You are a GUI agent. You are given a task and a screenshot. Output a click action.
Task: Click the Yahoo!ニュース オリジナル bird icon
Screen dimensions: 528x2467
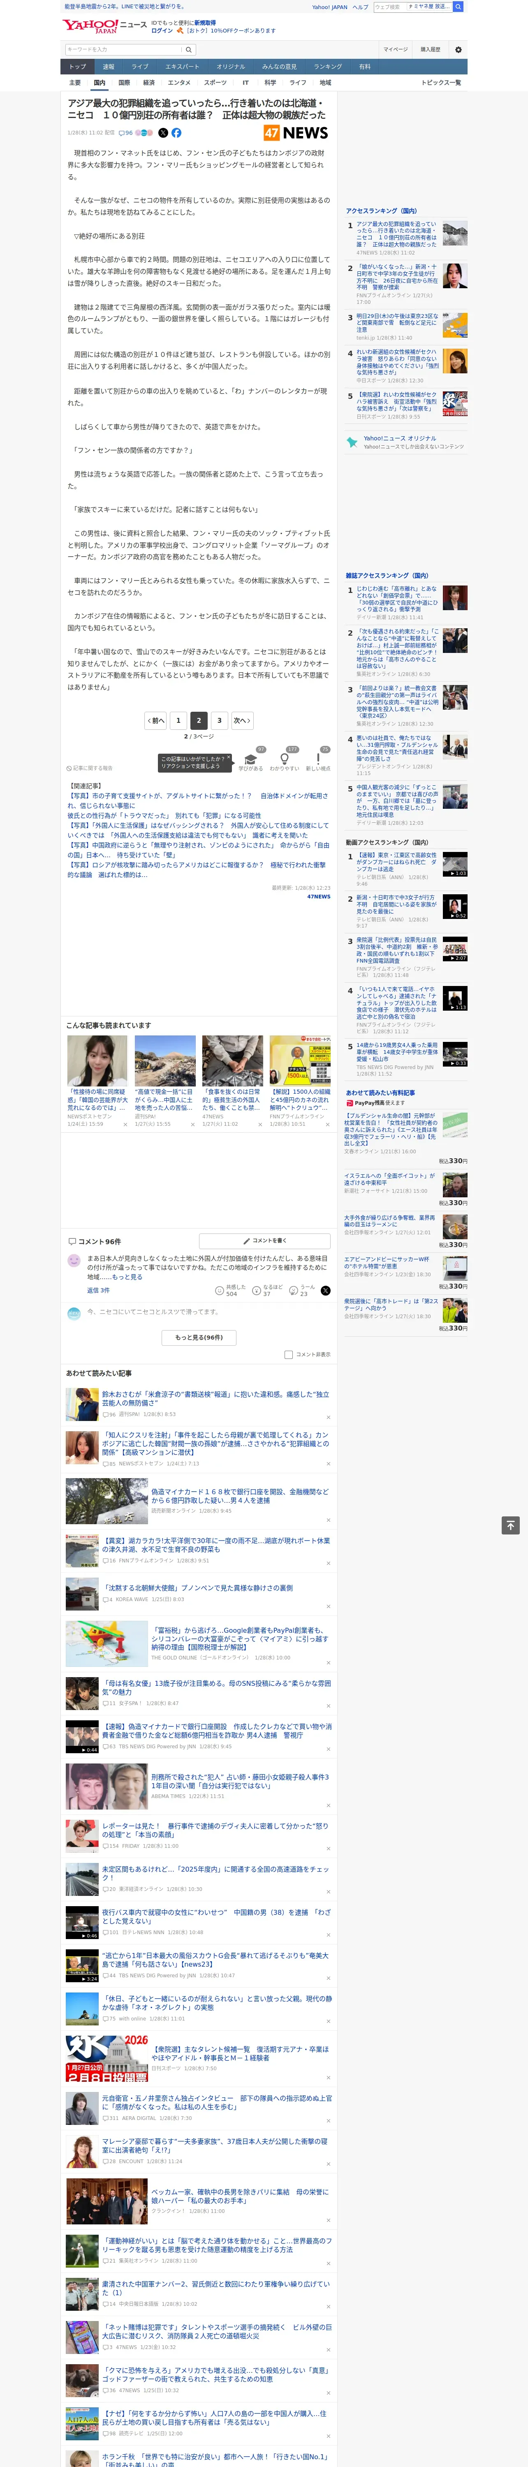353,442
